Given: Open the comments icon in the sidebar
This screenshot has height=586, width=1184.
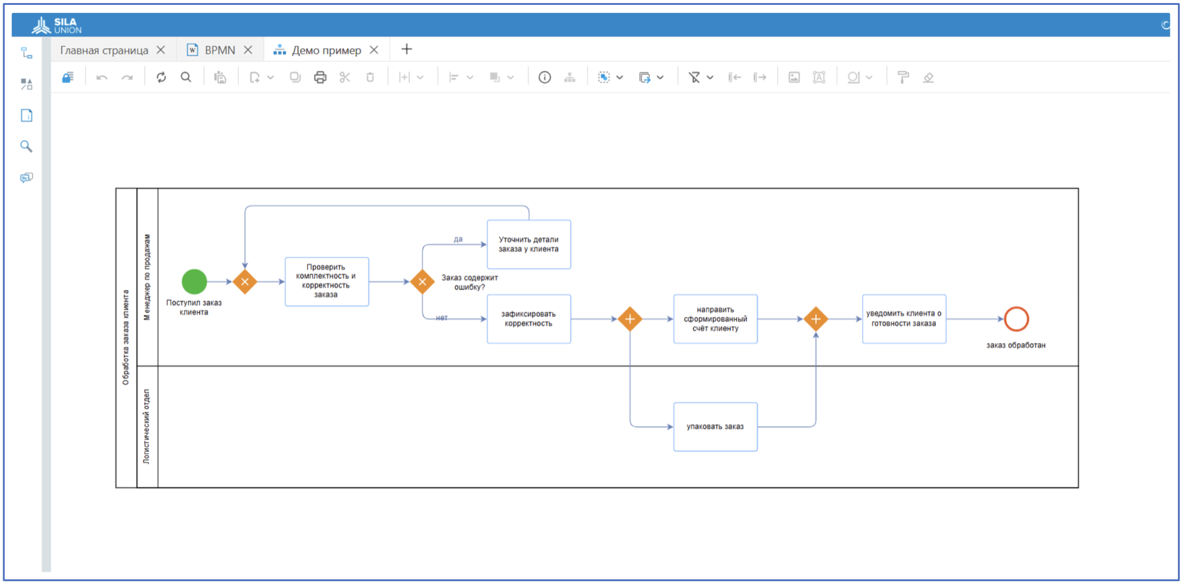Looking at the screenshot, I should 26,178.
